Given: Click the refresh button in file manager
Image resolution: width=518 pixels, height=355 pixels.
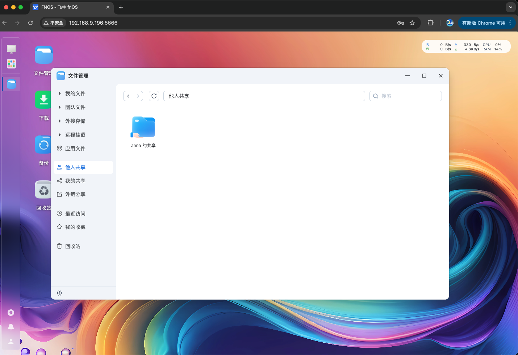Looking at the screenshot, I should tap(154, 96).
